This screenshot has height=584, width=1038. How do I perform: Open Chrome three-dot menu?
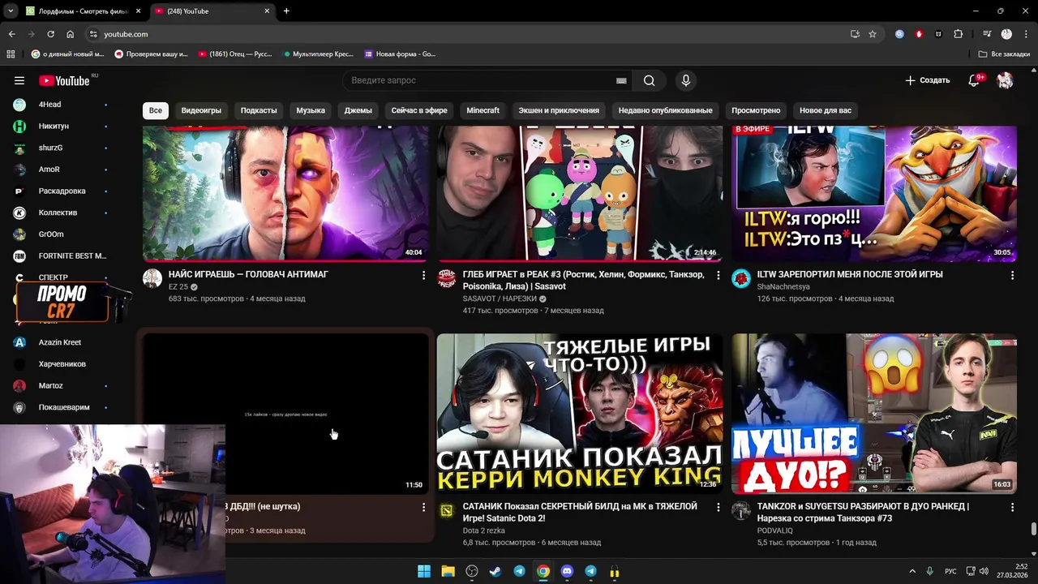point(1026,34)
